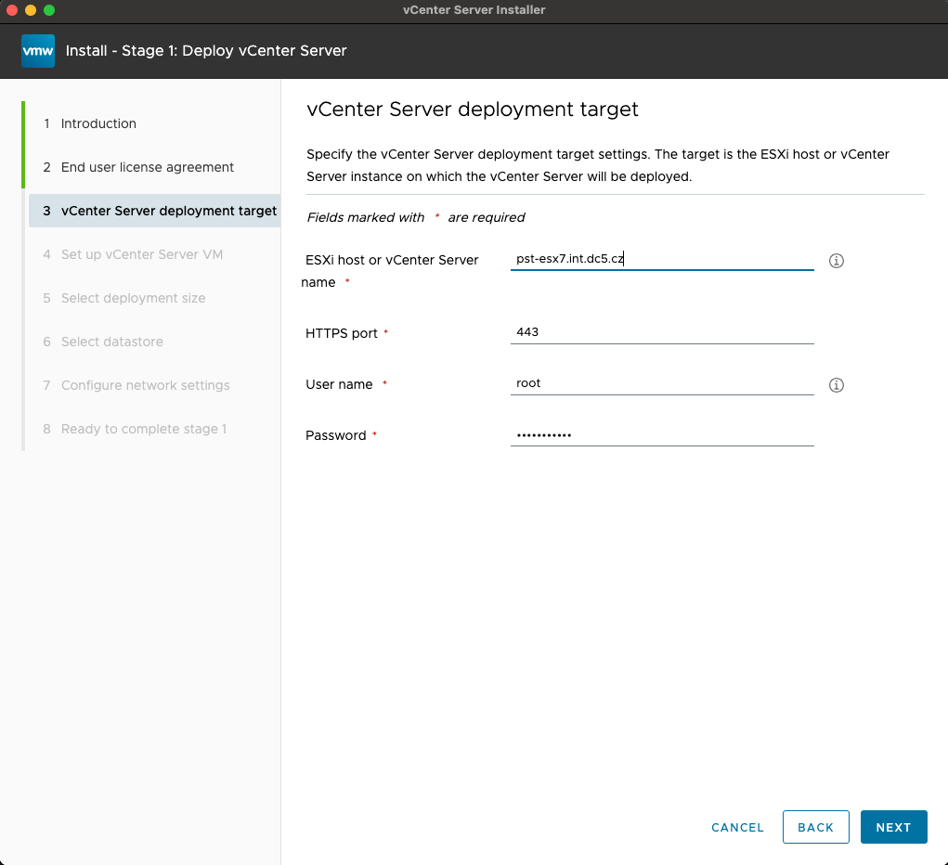Click the 'HTTPS port' label
Viewport: 948px width, 865px height.
(x=342, y=333)
